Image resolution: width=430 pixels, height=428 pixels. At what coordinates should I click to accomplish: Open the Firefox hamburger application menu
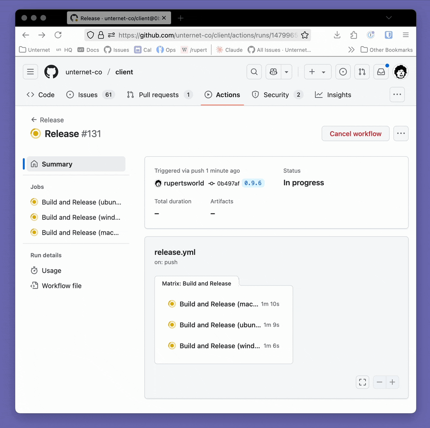pyautogui.click(x=406, y=35)
